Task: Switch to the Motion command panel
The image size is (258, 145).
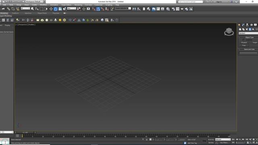Action: [x=252, y=25]
